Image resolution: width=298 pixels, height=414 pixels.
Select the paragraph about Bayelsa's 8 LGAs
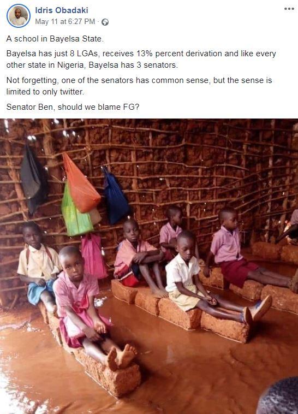tap(141, 59)
